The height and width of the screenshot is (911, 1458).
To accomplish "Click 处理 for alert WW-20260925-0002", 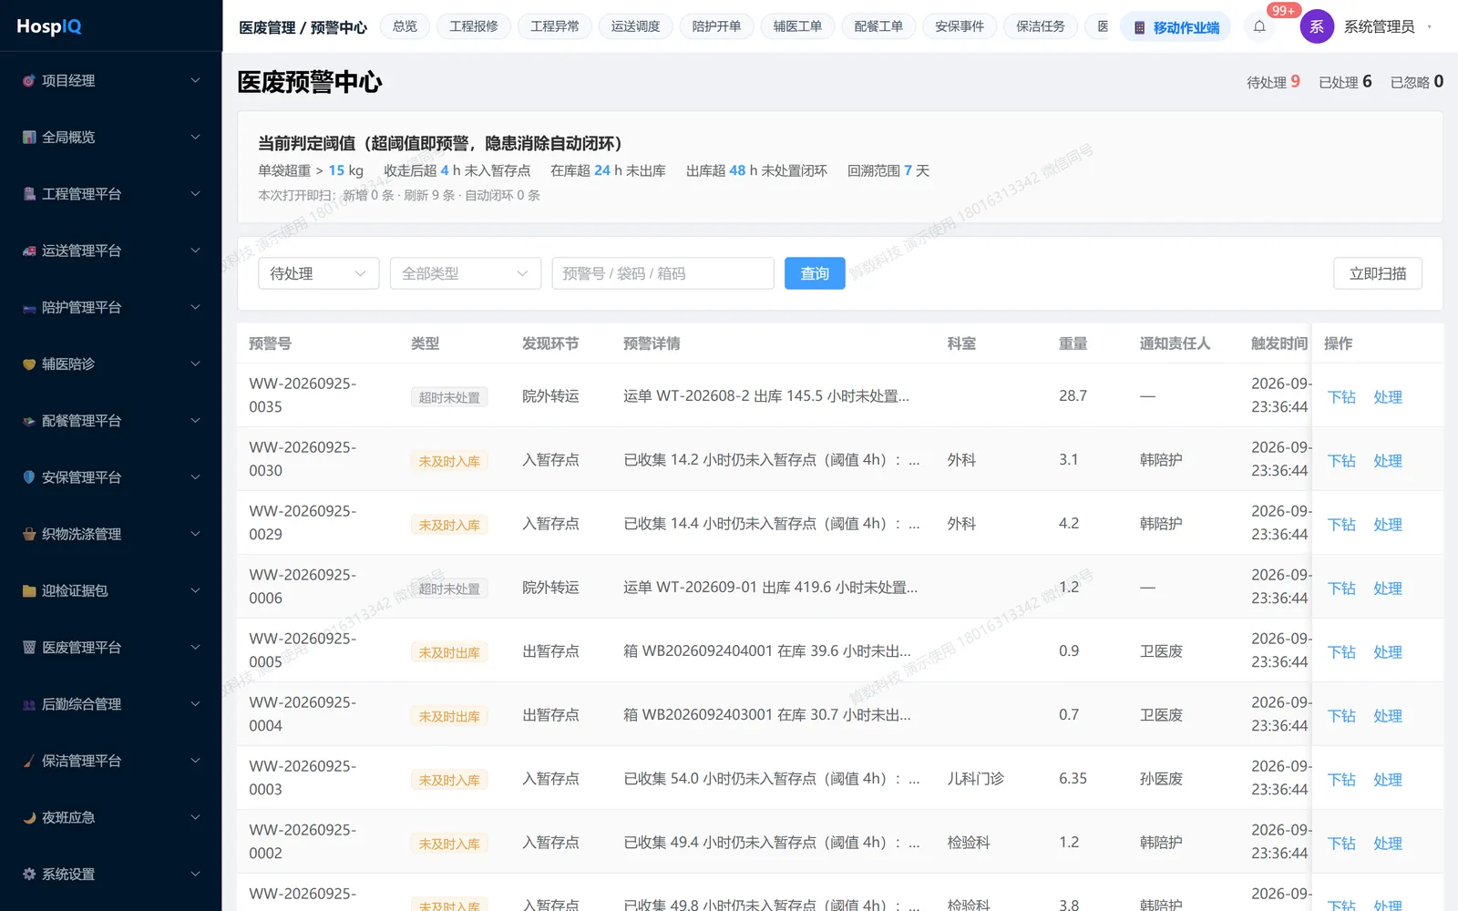I will pyautogui.click(x=1388, y=843).
